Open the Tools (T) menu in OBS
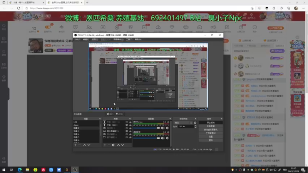This screenshot has width=308, height=173. tap(129, 40)
